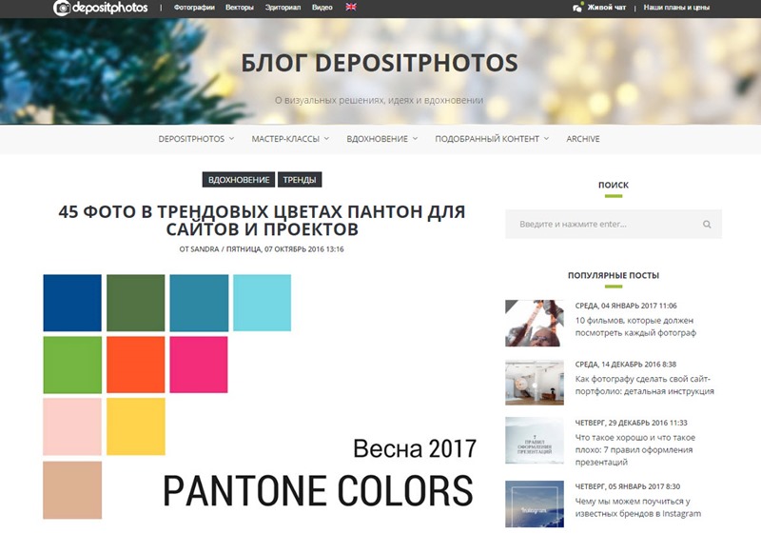
Task: Click yellow Pantone swatch
Action: 136,426
